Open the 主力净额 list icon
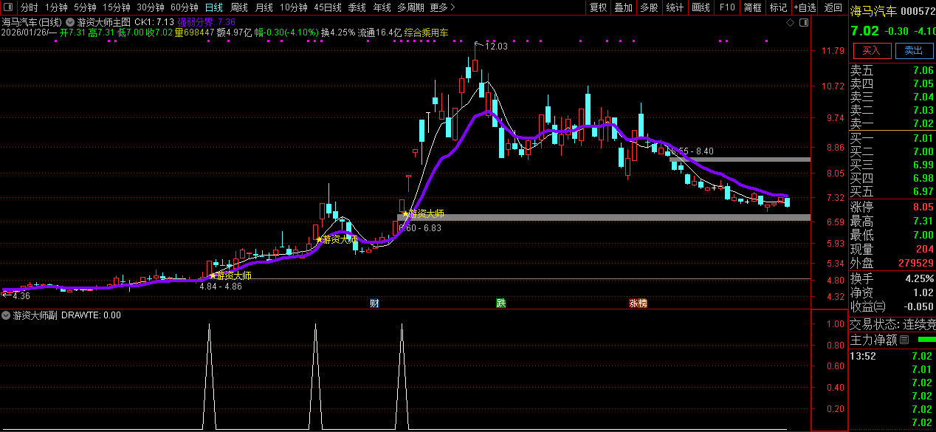 tap(904, 340)
